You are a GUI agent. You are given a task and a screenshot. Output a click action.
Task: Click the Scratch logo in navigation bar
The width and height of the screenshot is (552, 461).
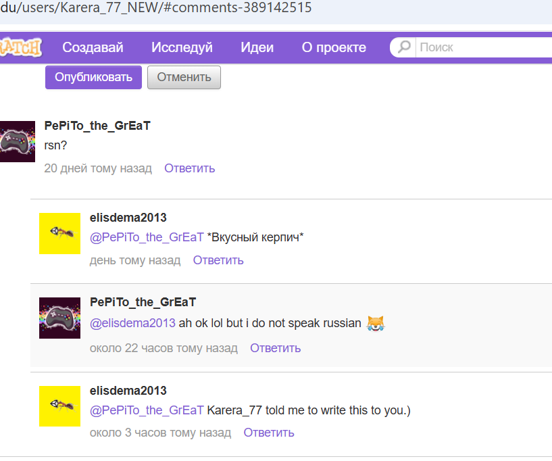click(20, 47)
